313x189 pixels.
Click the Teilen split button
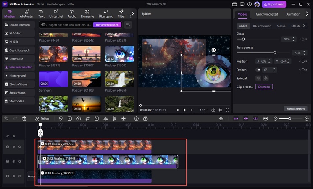click(x=42, y=118)
